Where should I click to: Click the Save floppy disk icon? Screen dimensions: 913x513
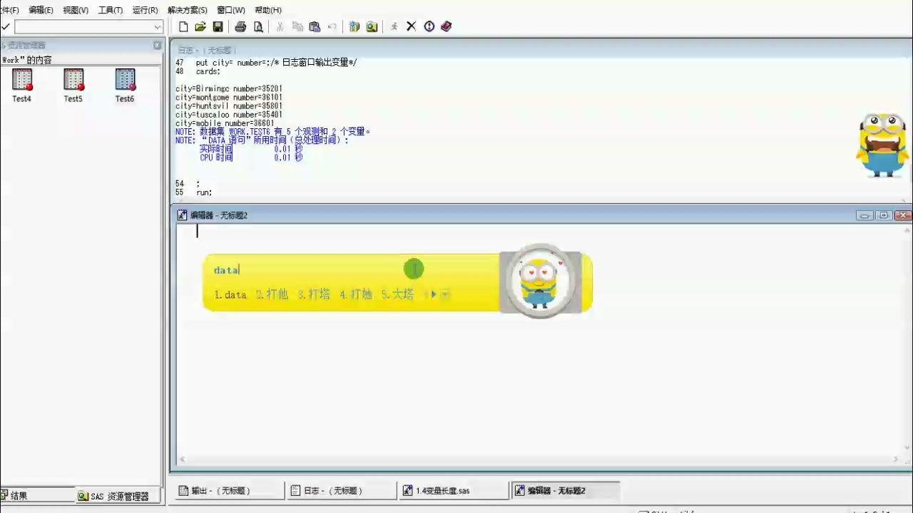pos(218,26)
